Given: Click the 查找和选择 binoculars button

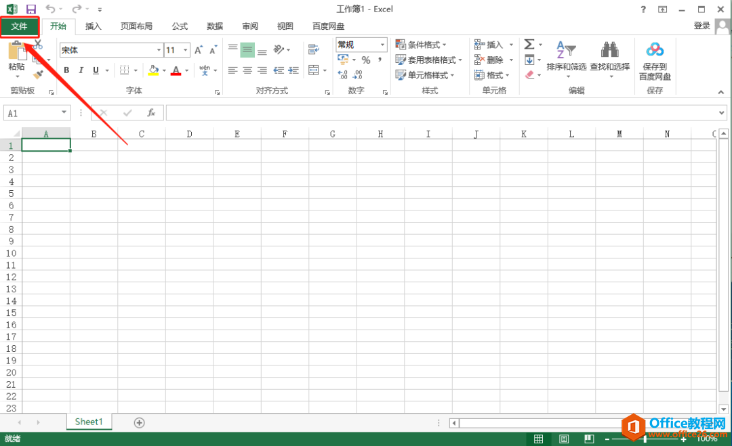Looking at the screenshot, I should (x=610, y=58).
